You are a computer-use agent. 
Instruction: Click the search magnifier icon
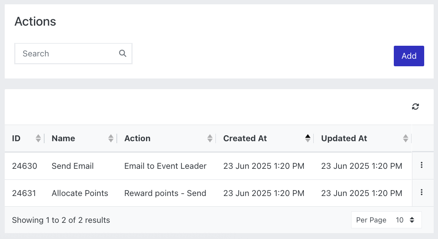pos(123,53)
